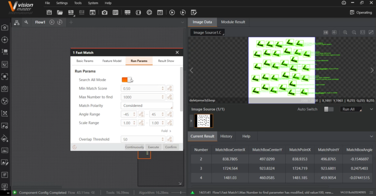This screenshot has height=196, width=376.
Task: Click the Run Once play icon in toolbar
Action: point(172,13)
